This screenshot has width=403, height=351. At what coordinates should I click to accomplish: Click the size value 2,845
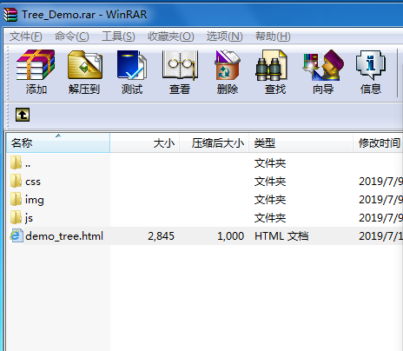tap(161, 236)
